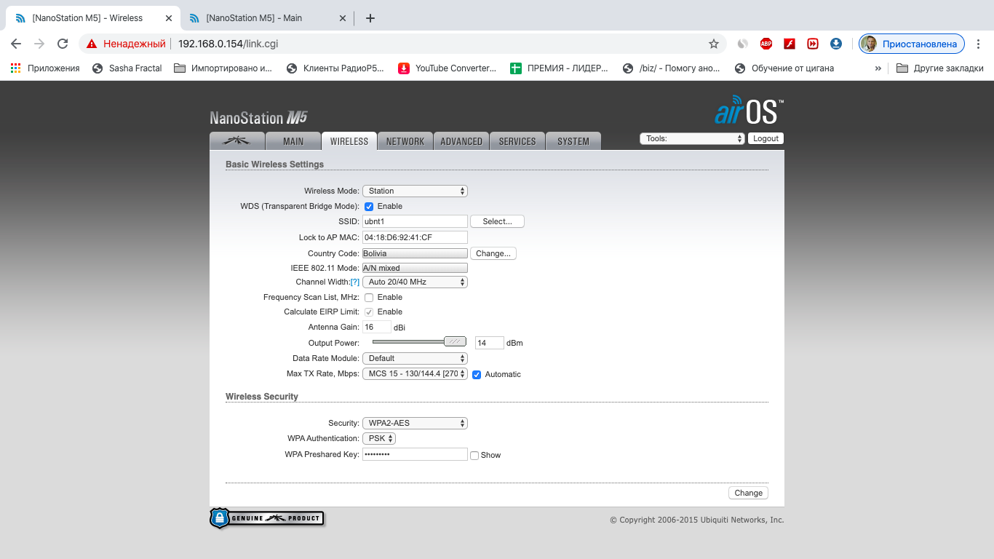Click the Antenna Gain field
Image resolution: width=994 pixels, height=559 pixels.
[x=377, y=328]
